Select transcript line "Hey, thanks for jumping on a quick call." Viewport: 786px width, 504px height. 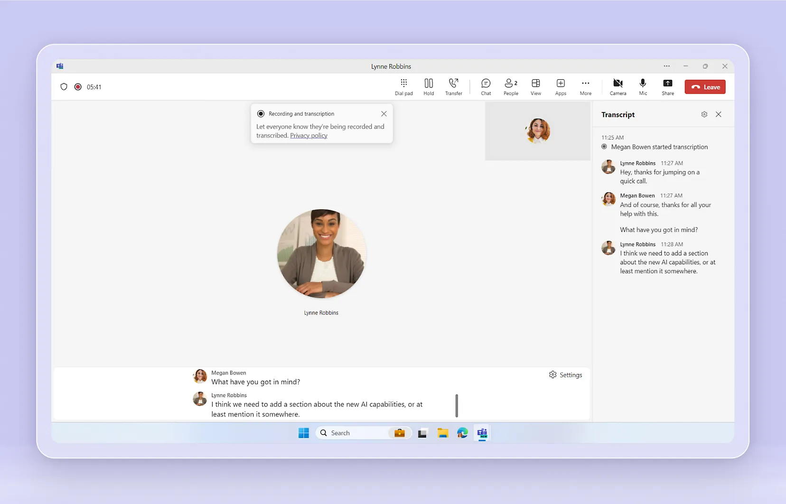point(660,177)
